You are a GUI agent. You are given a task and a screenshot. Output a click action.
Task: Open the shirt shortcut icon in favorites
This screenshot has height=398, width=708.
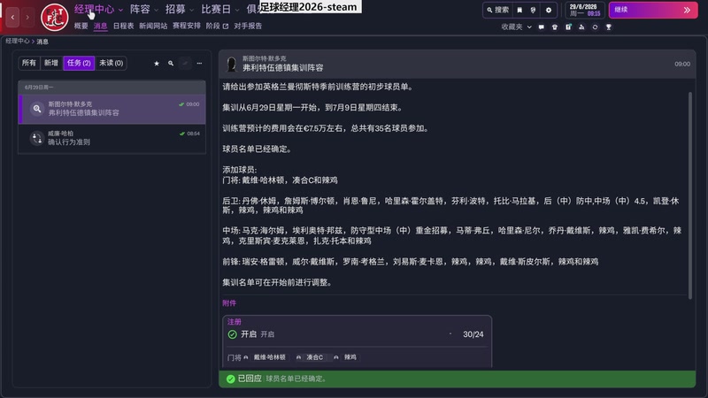555,27
